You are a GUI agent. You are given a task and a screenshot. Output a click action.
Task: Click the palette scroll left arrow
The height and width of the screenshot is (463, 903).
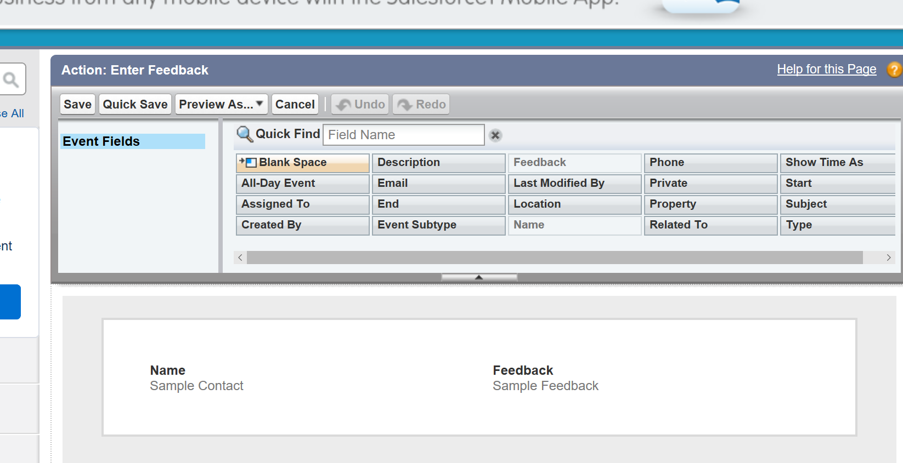pyautogui.click(x=240, y=258)
